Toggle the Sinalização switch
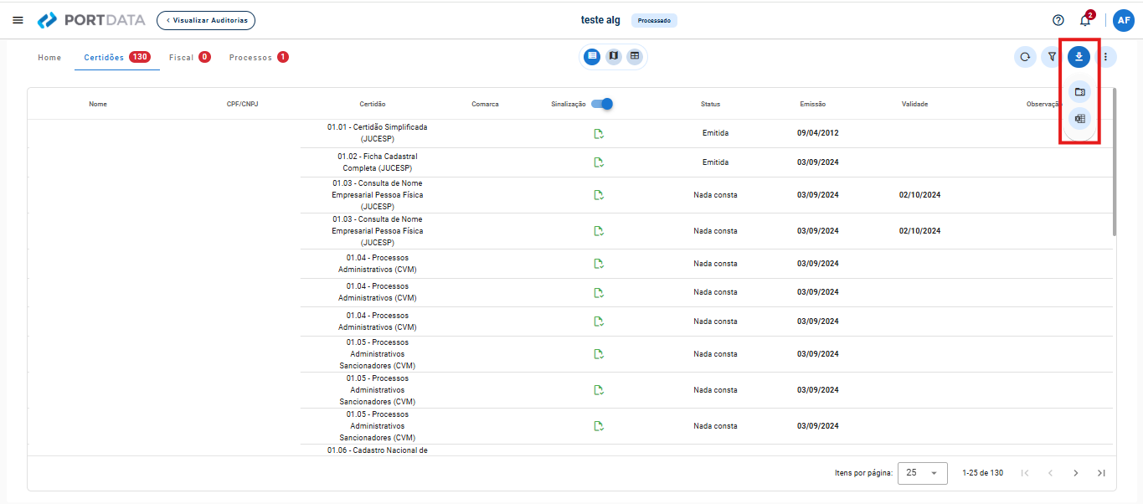The image size is (1143, 504). (x=602, y=104)
